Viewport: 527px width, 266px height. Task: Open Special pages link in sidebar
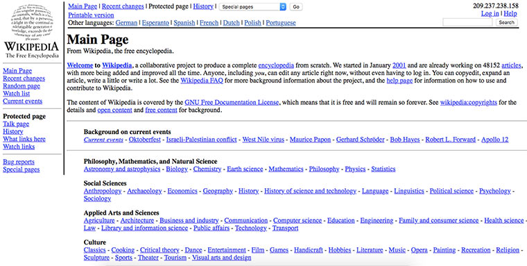[x=21, y=169]
